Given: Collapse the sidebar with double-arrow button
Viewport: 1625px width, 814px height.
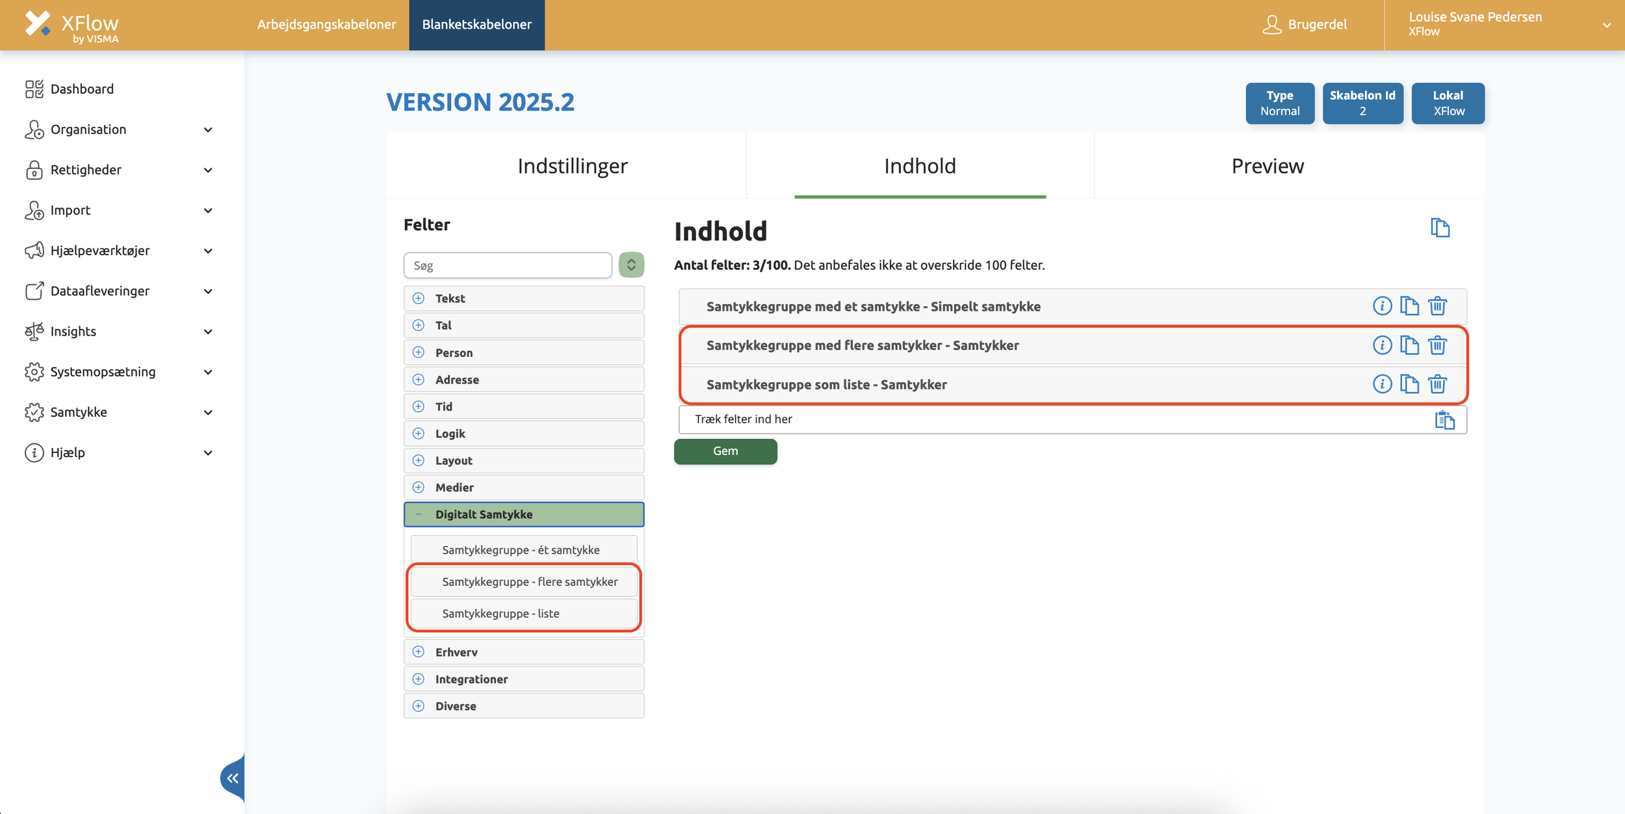Looking at the screenshot, I should (x=233, y=778).
